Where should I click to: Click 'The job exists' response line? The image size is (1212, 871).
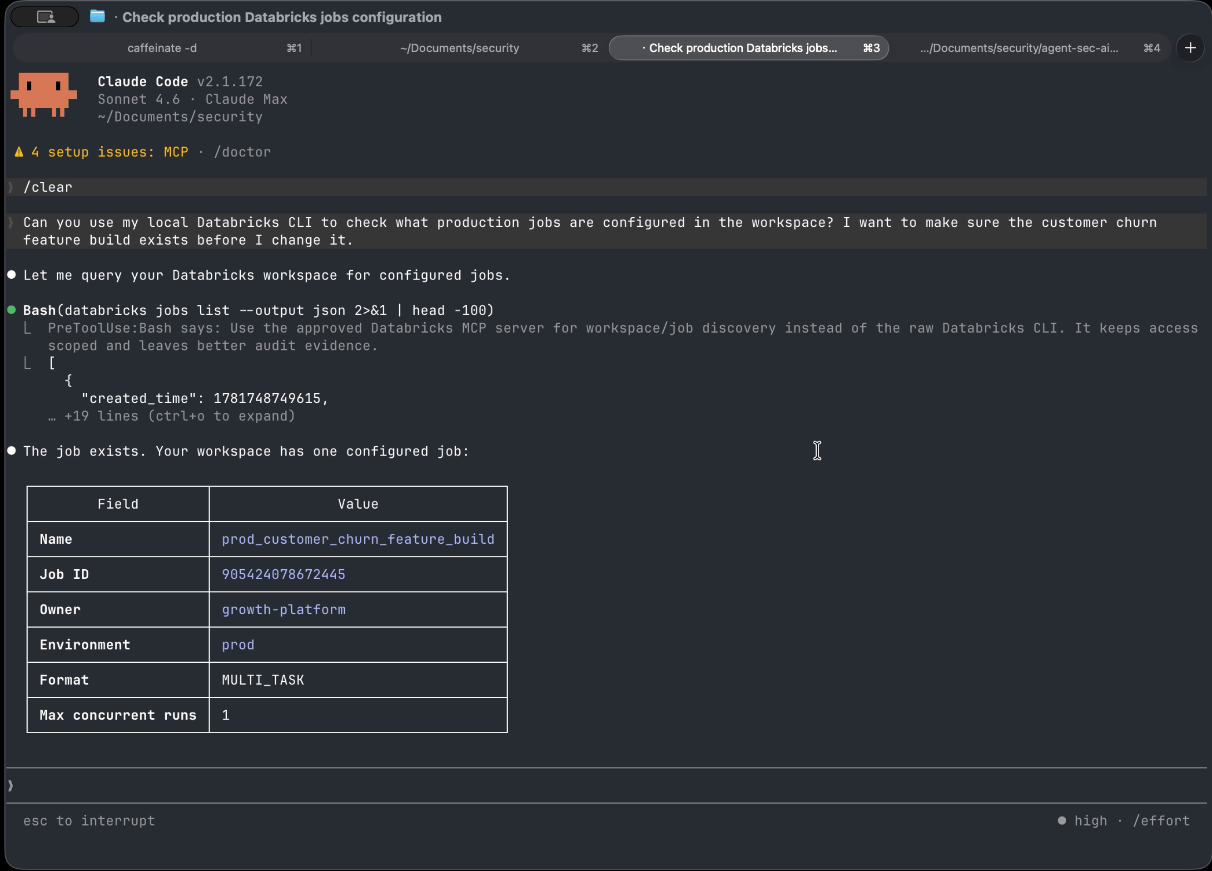pos(246,451)
